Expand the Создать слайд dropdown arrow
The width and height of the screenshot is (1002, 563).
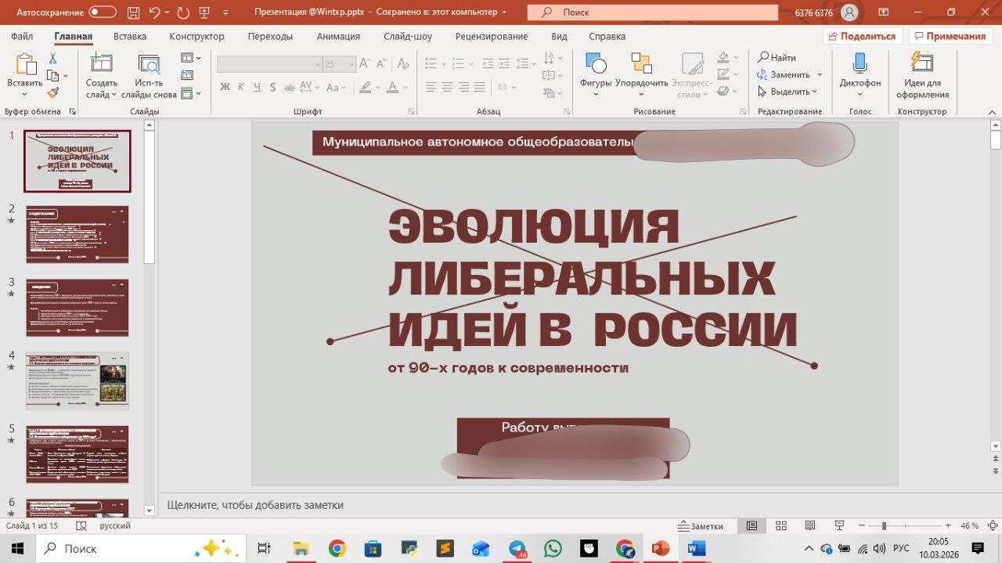pyautogui.click(x=114, y=95)
